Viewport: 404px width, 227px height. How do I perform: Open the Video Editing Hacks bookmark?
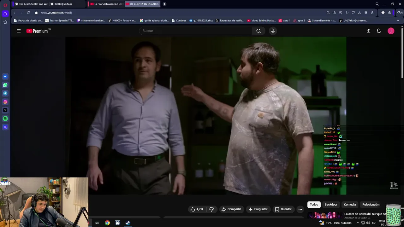(261, 20)
